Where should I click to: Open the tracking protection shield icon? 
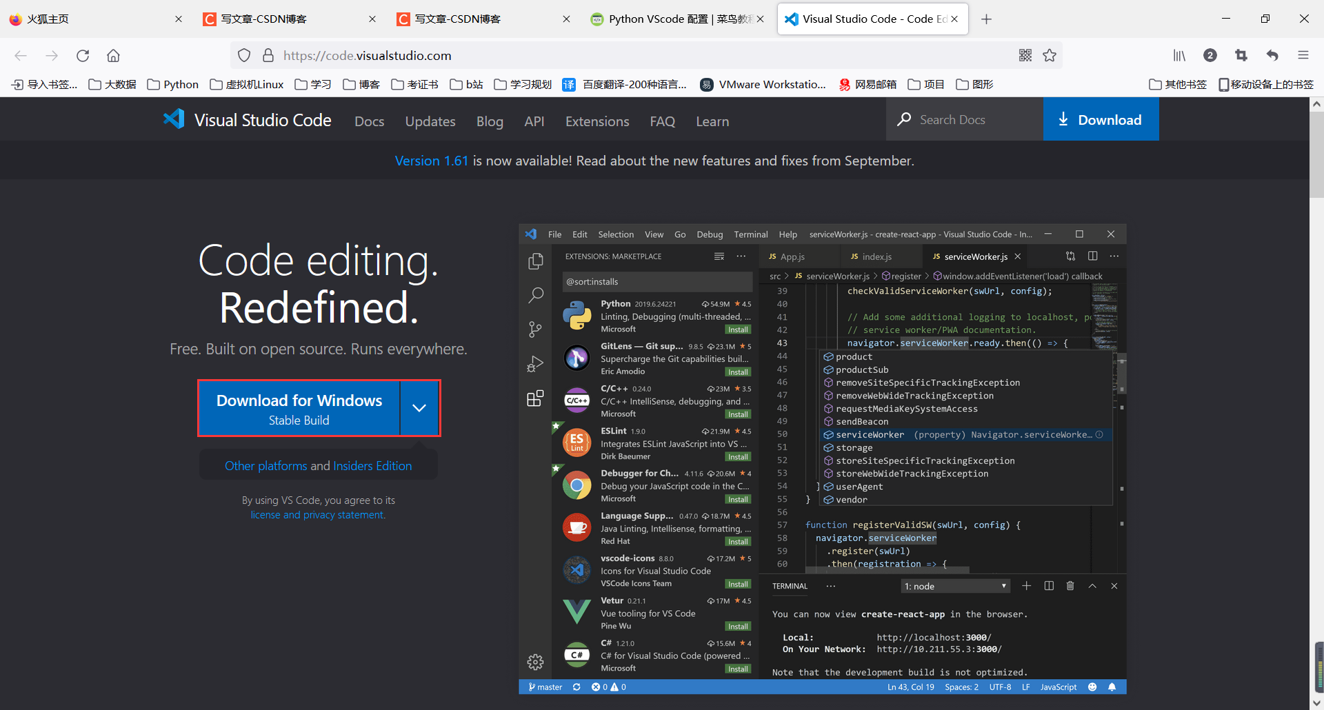coord(244,55)
